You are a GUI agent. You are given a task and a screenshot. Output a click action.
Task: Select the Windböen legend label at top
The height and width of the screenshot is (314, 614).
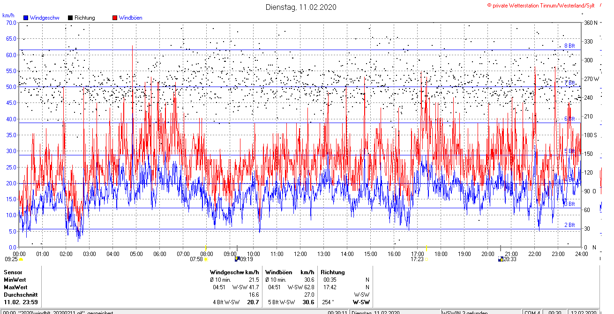130,18
